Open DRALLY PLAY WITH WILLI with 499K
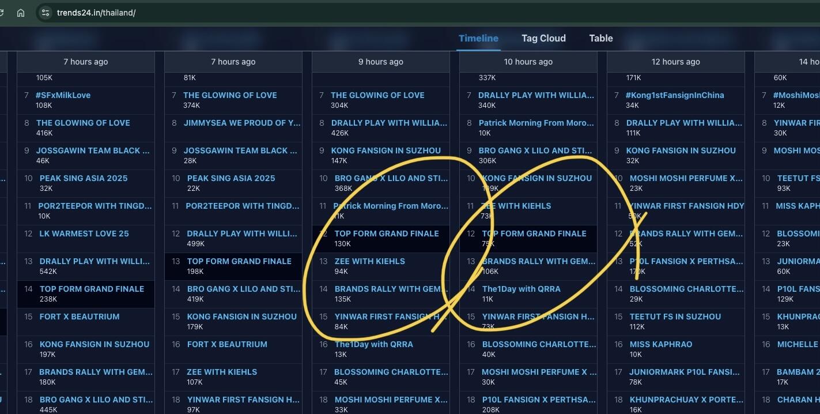The height and width of the screenshot is (414, 820). 243,234
